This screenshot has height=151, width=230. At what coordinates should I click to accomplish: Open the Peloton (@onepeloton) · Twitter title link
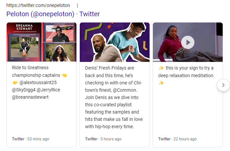(x=53, y=14)
